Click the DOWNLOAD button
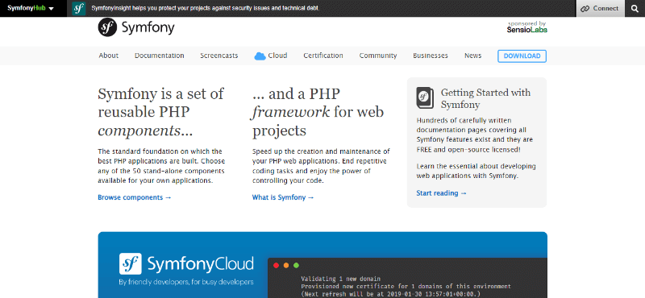 (x=522, y=56)
